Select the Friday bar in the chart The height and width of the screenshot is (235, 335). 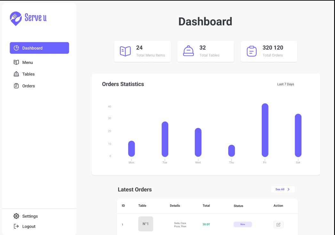click(265, 130)
